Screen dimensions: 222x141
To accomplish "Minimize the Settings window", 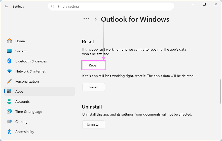I will point(193,4).
